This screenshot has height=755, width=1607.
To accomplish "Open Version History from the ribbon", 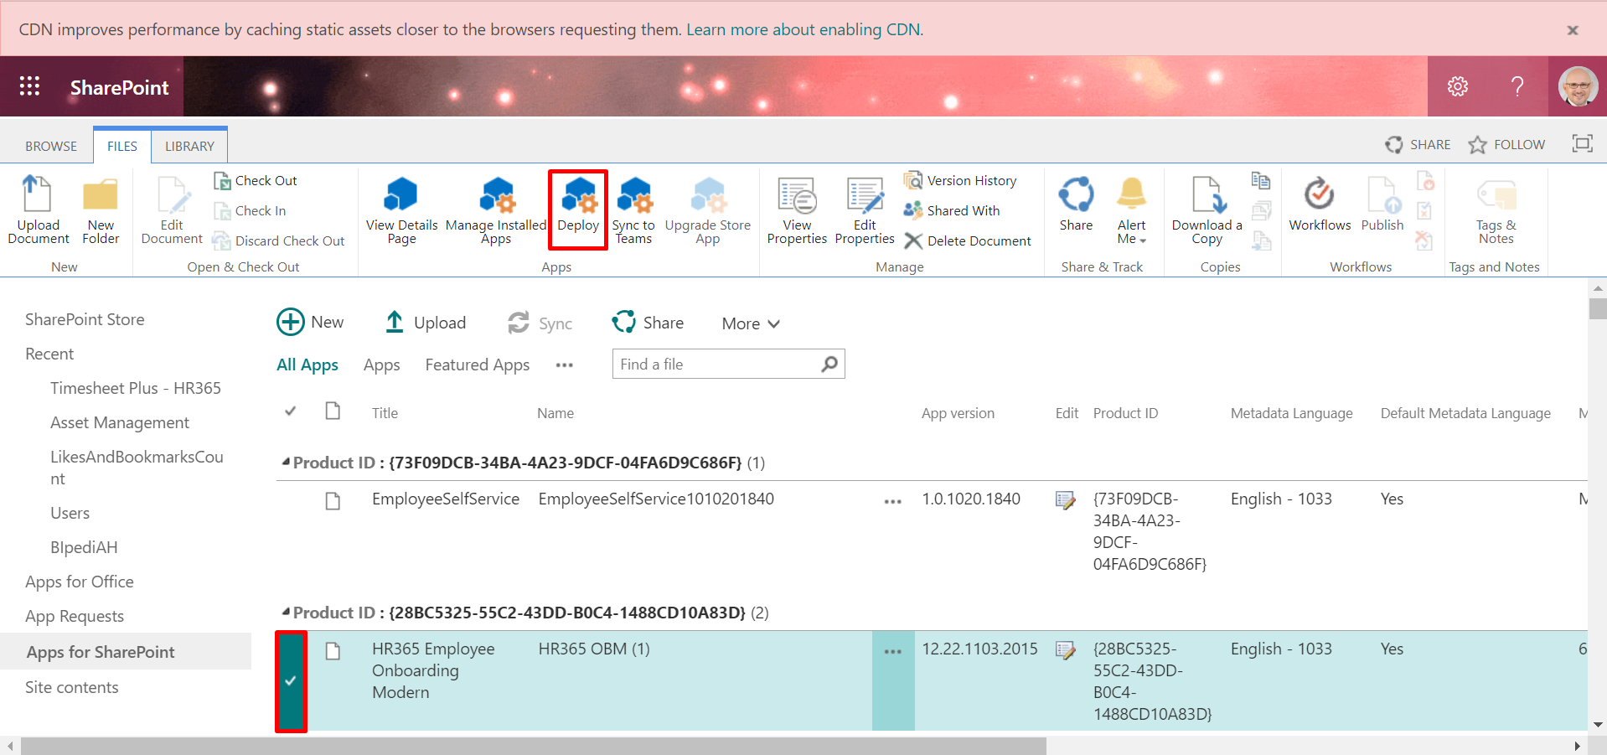I will pos(960,180).
